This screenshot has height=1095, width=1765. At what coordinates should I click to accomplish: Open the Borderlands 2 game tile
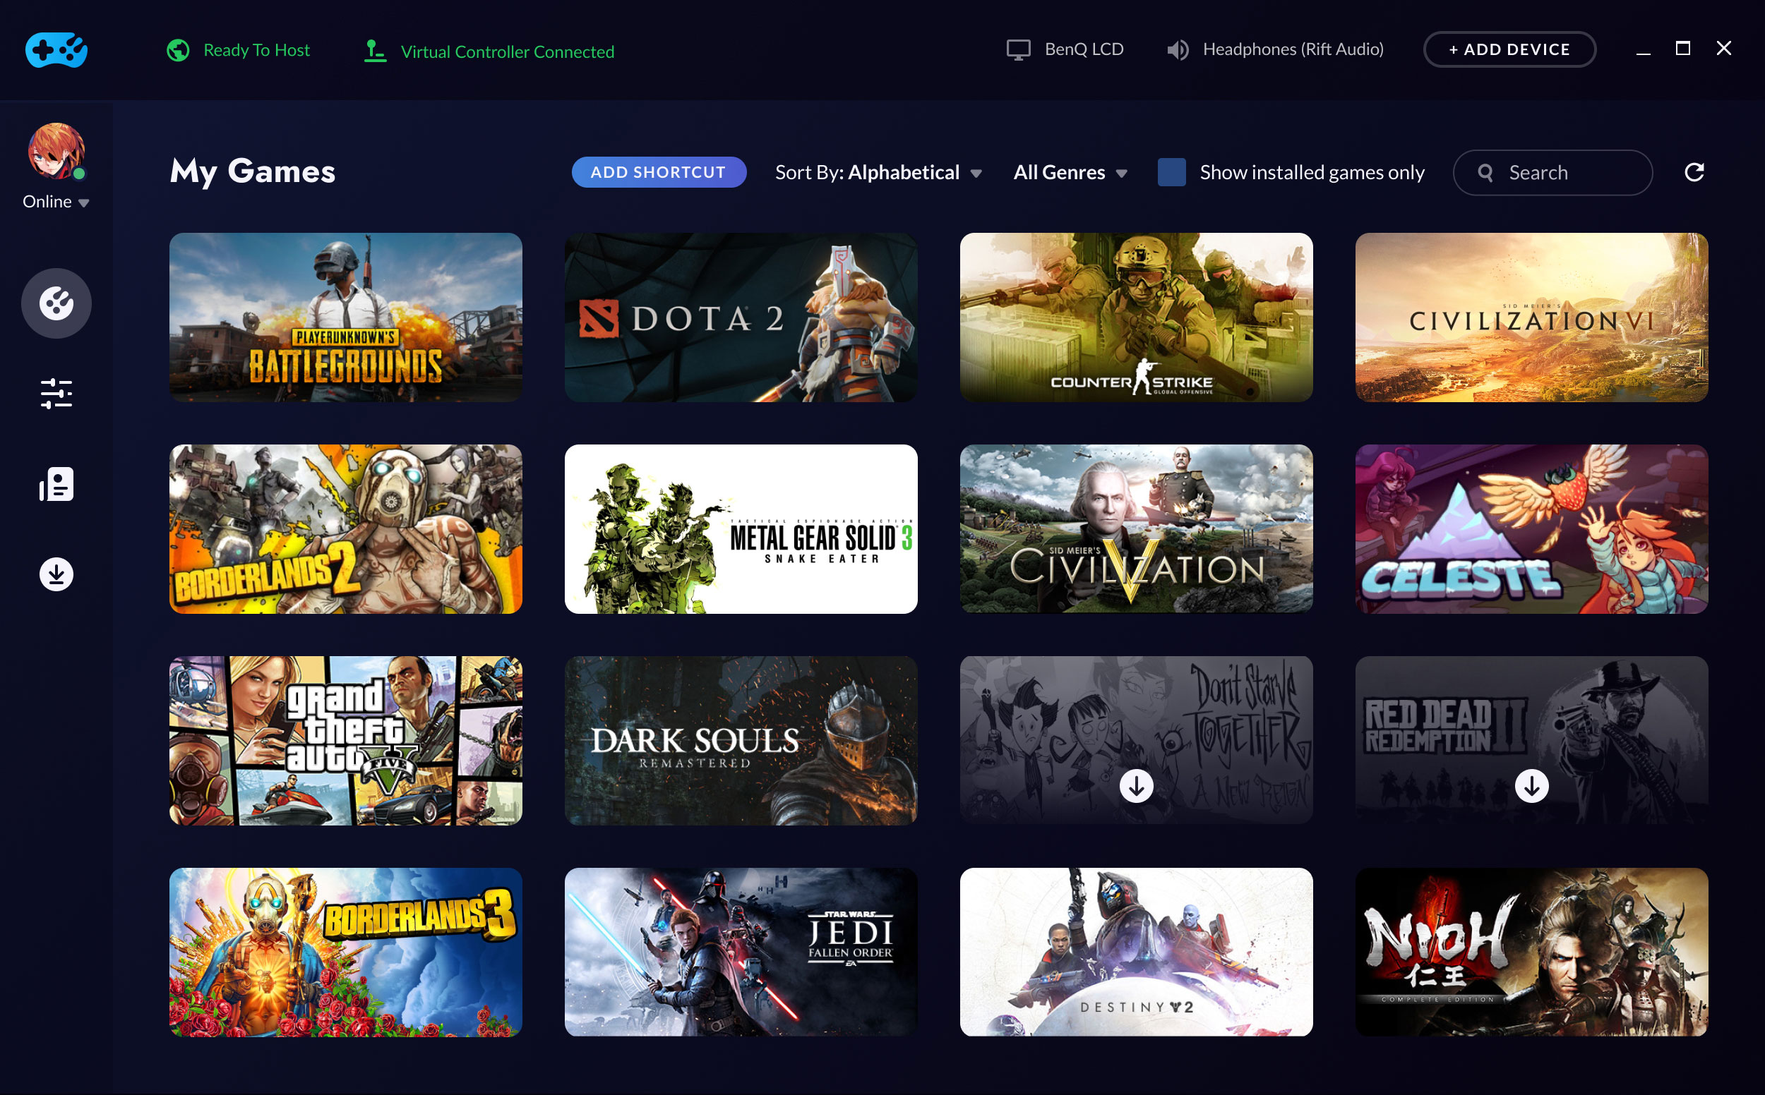coord(346,529)
